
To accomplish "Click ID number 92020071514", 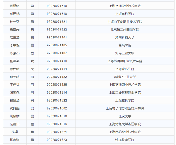I will [x=57, y=93].
